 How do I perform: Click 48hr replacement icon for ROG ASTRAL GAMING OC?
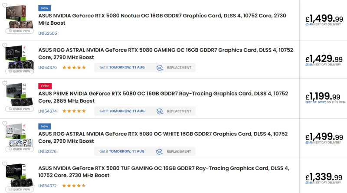pos(160,68)
